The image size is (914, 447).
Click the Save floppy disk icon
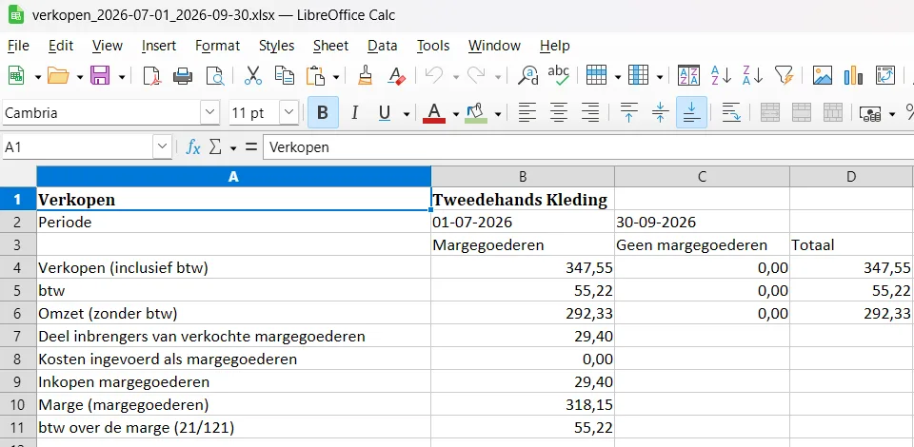tap(100, 76)
